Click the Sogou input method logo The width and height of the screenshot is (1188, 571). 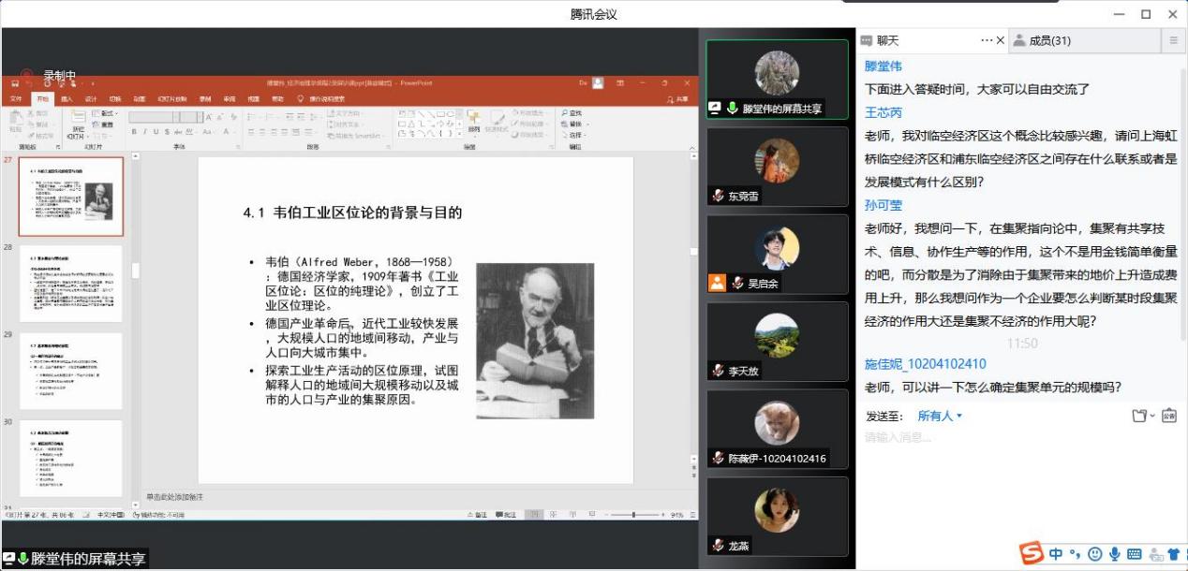pyautogui.click(x=1032, y=554)
